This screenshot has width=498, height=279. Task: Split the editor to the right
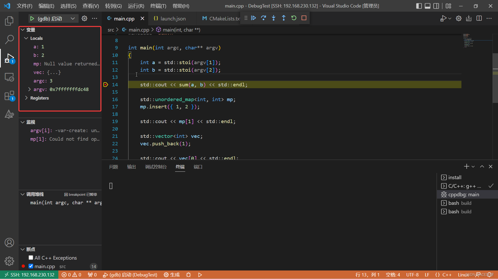(479, 18)
